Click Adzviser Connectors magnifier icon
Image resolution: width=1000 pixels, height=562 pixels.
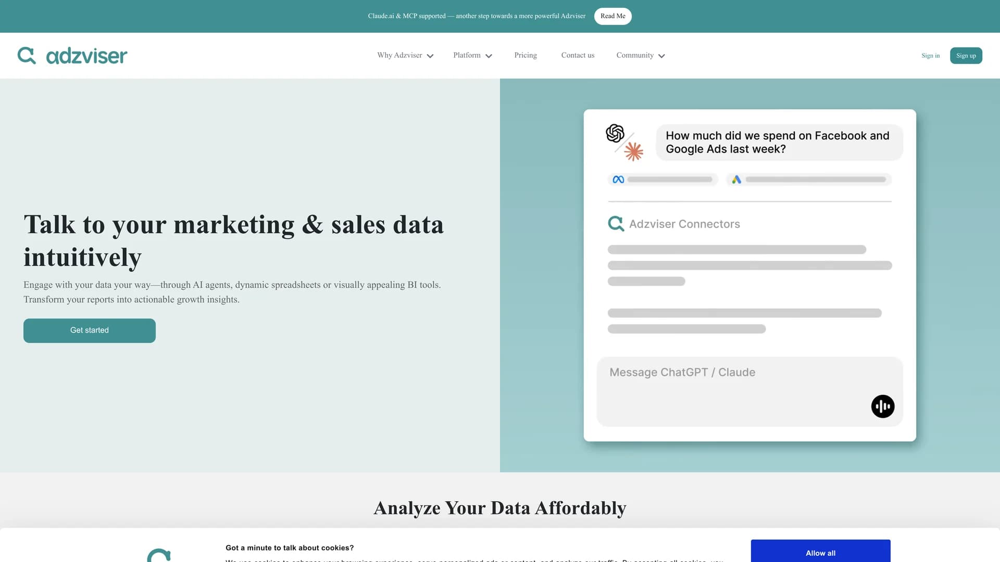(616, 224)
